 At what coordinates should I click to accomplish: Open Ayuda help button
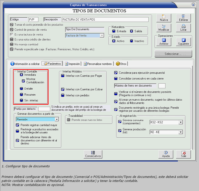point(166,154)
